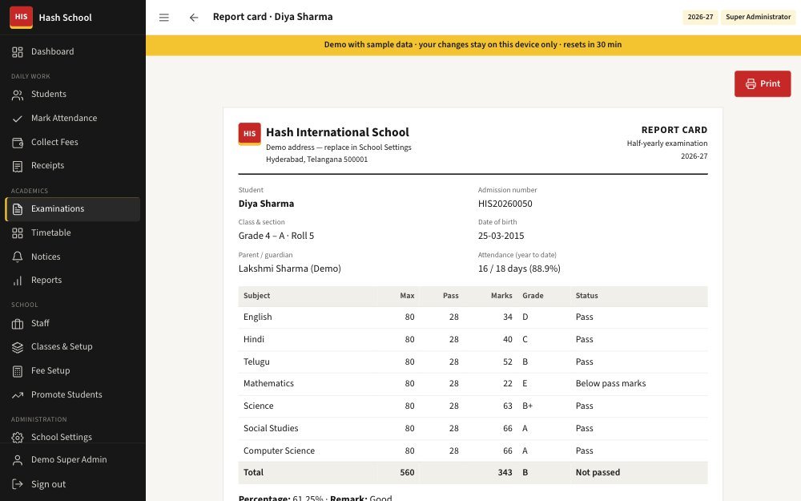The width and height of the screenshot is (801, 501).
Task: Click the Staff briefcase icon
Action: point(18,324)
